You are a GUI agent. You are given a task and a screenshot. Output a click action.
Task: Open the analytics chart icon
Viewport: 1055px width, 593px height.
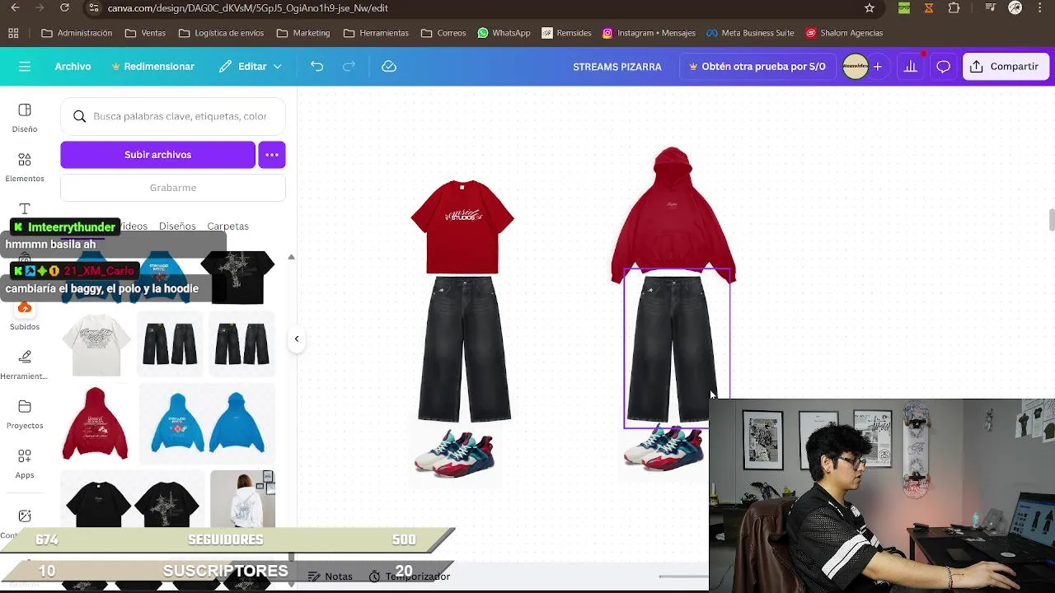click(910, 67)
